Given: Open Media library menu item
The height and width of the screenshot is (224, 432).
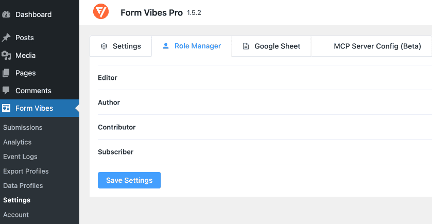Looking at the screenshot, I should (40, 56).
